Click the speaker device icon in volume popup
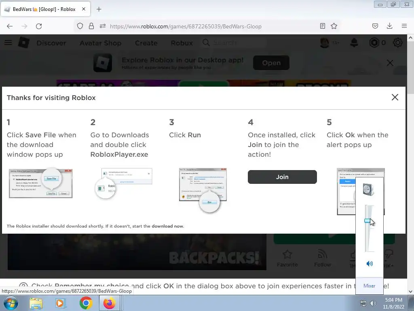 368,189
